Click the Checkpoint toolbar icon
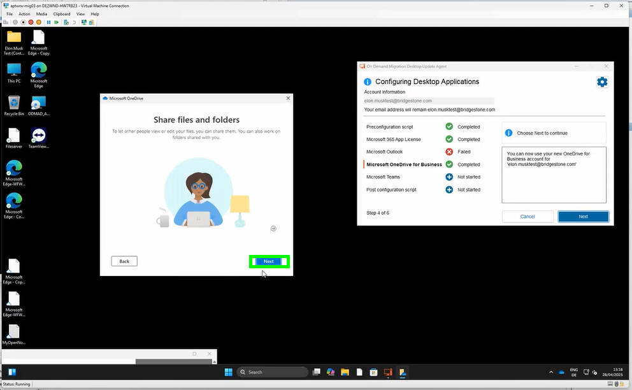This screenshot has width=632, height=390. (x=66, y=22)
